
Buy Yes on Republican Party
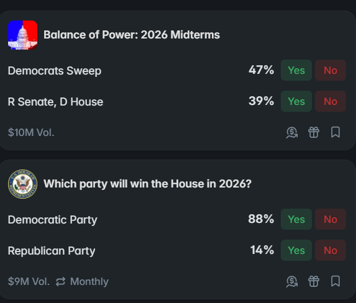(x=296, y=250)
